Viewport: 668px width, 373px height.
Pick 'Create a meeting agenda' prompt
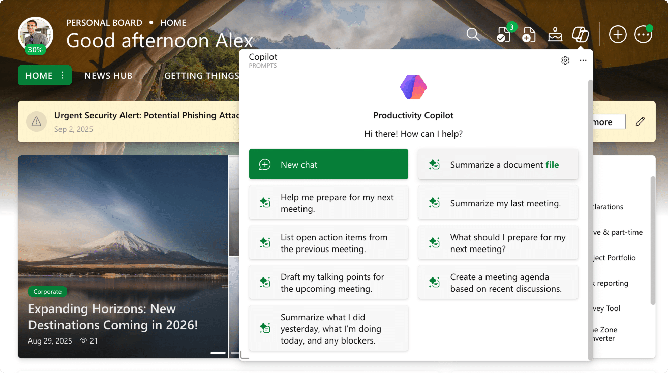[498, 283]
